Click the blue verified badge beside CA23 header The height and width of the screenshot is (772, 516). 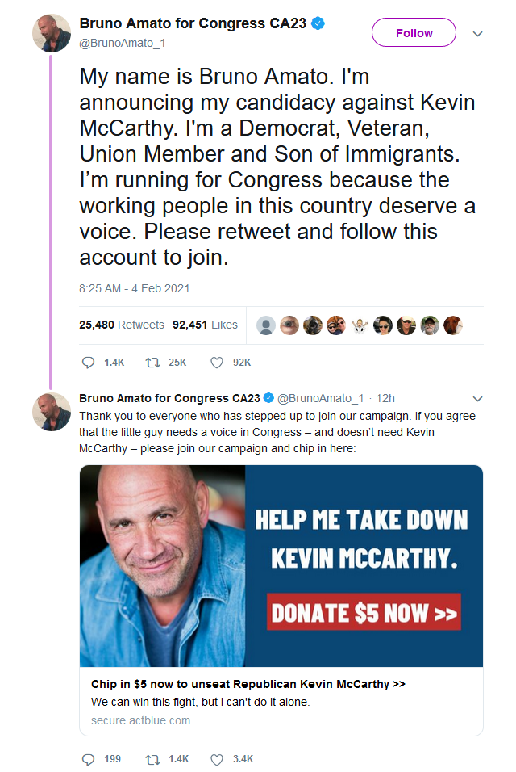click(x=318, y=23)
